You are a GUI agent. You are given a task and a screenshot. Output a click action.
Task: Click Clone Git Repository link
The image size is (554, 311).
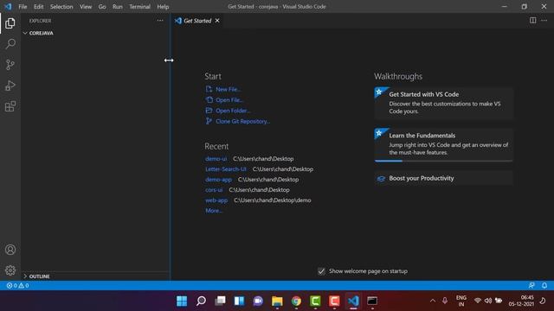pyautogui.click(x=242, y=121)
